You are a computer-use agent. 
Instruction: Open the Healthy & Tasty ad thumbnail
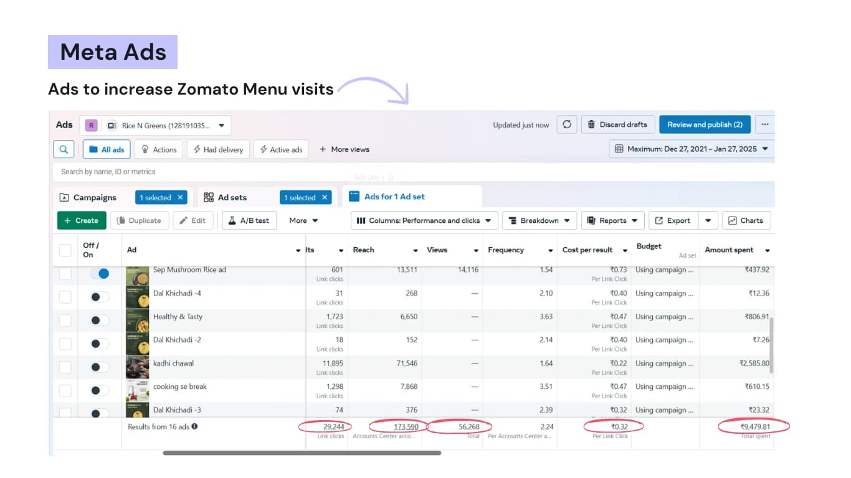(137, 321)
